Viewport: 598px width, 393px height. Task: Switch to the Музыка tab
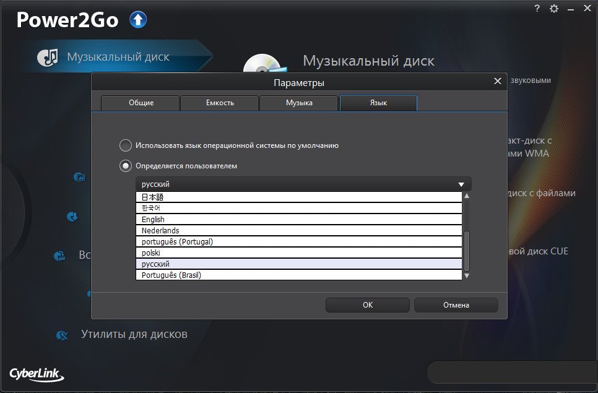click(298, 103)
